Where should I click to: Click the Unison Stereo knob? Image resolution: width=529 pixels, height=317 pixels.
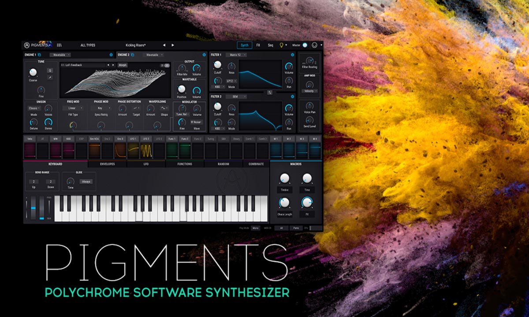(x=48, y=122)
